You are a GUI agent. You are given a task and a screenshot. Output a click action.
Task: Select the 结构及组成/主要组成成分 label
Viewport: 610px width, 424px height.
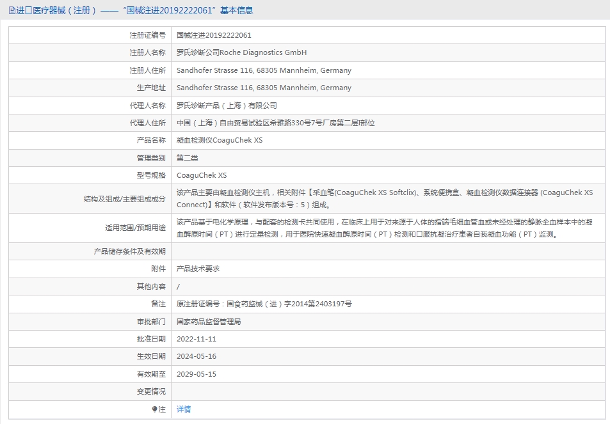pos(125,199)
